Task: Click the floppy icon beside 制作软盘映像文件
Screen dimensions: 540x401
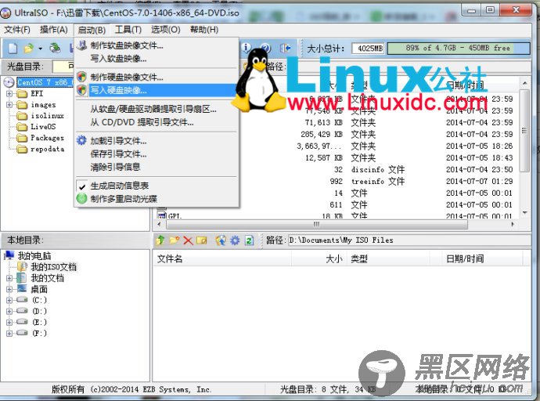Action: [81, 45]
